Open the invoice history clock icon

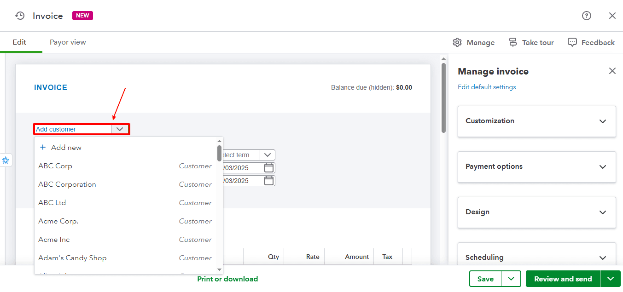(x=19, y=15)
